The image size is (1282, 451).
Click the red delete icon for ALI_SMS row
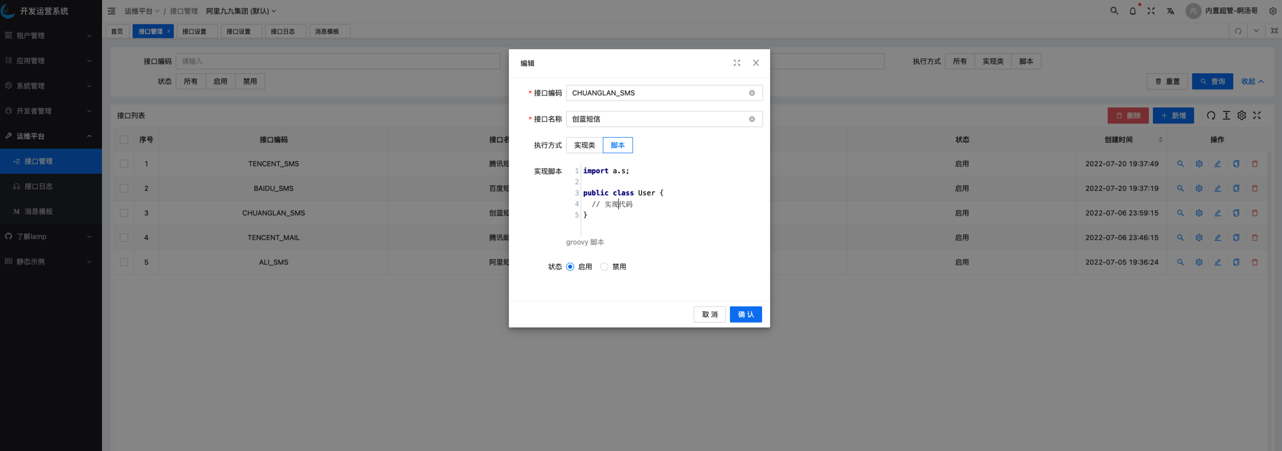coord(1255,262)
